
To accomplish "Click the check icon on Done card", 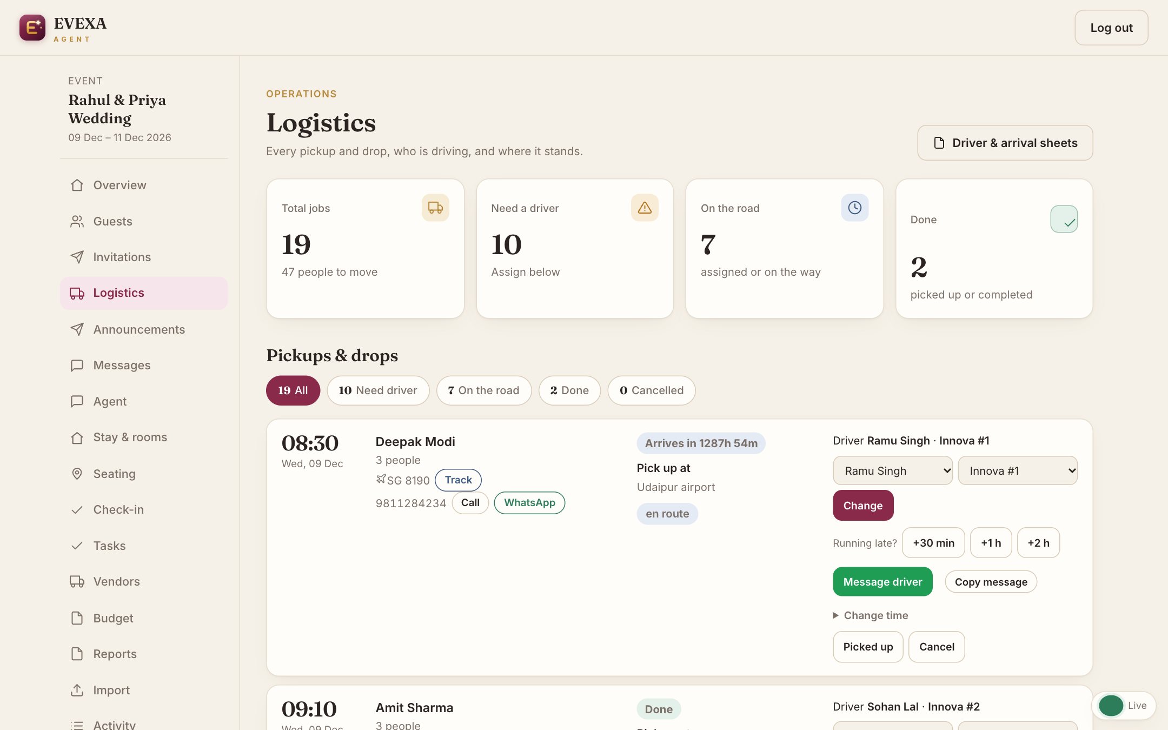I will click(x=1064, y=219).
